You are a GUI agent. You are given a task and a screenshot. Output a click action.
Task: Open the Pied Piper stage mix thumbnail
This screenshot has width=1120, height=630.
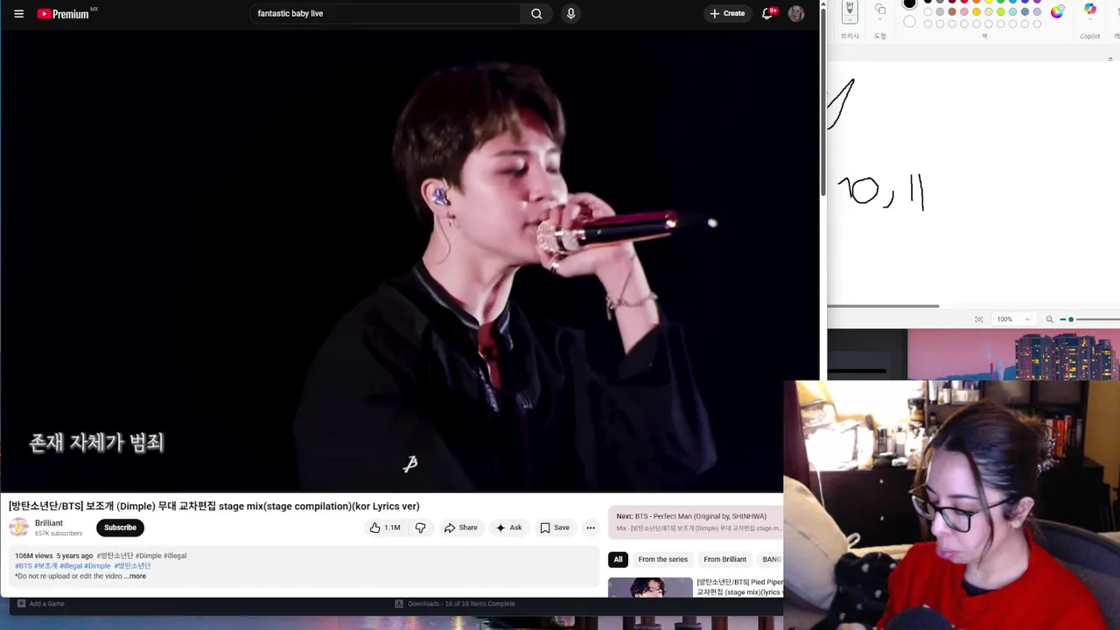(x=650, y=587)
